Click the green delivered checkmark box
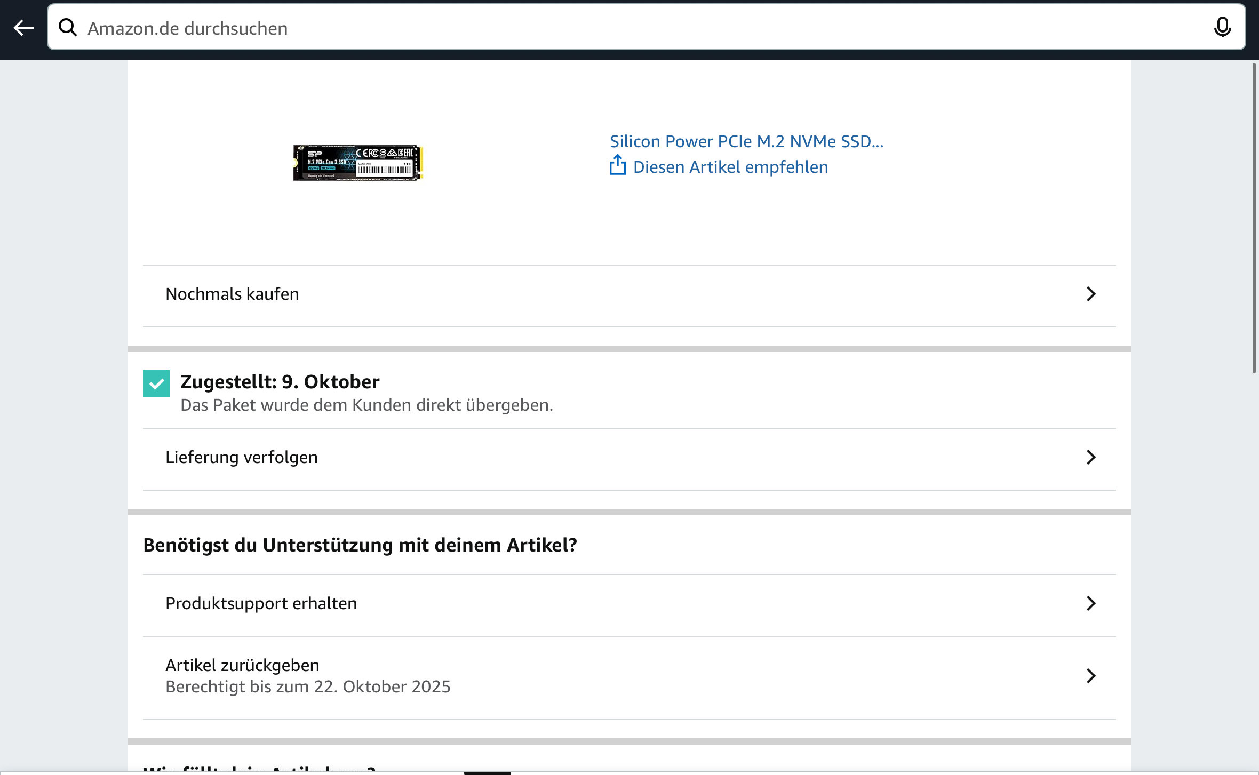The image size is (1259, 775). click(156, 383)
